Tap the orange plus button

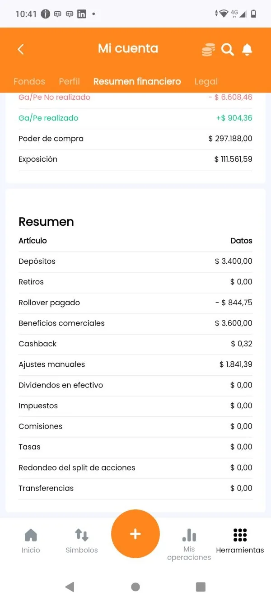(x=135, y=534)
